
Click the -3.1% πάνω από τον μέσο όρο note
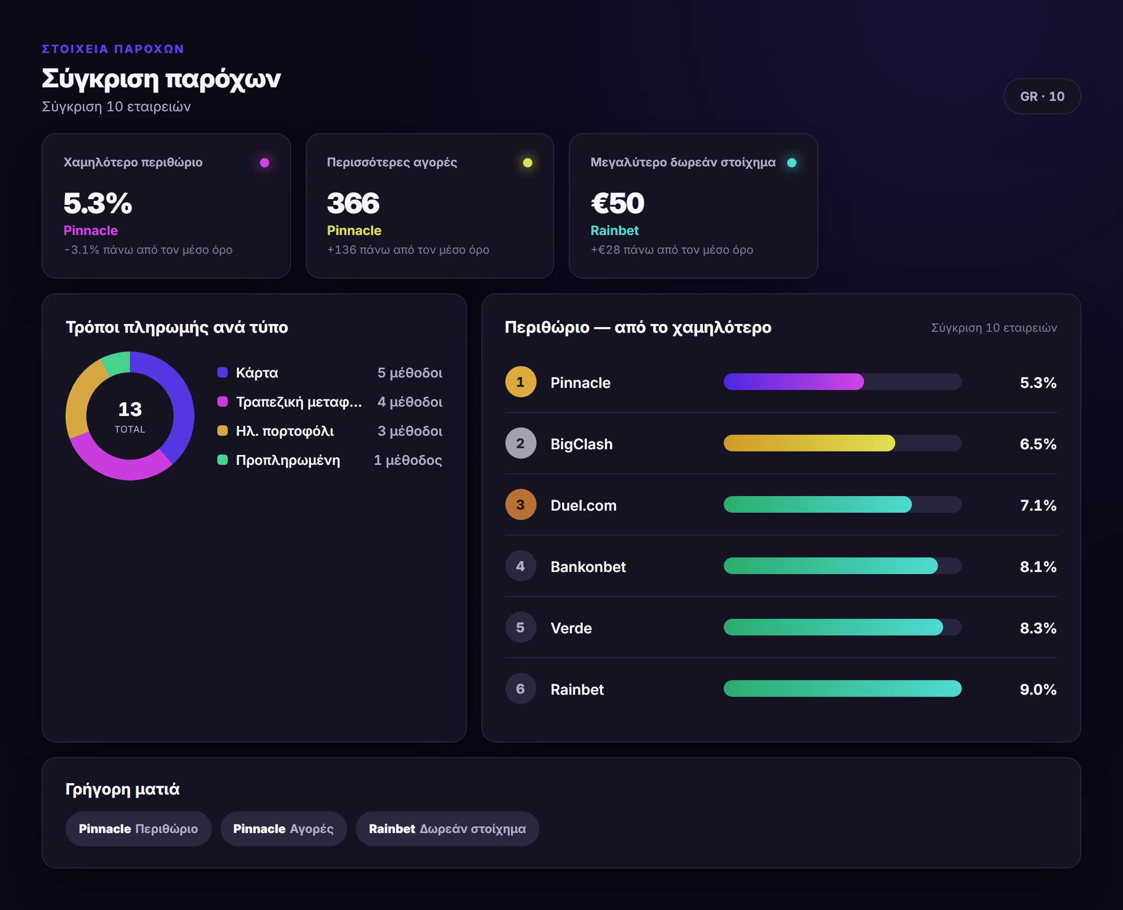[148, 250]
